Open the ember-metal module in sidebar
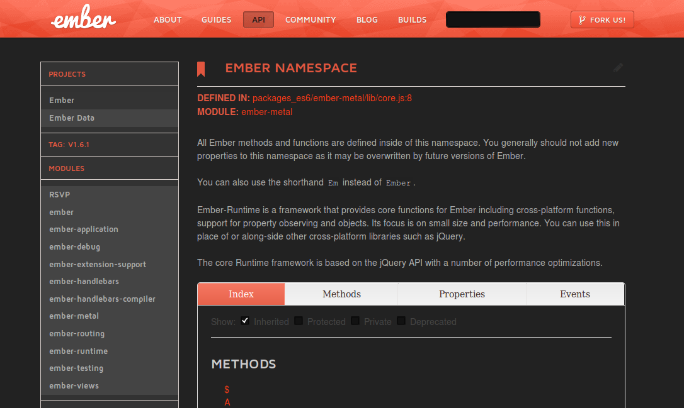Image resolution: width=684 pixels, height=408 pixels. [110, 316]
